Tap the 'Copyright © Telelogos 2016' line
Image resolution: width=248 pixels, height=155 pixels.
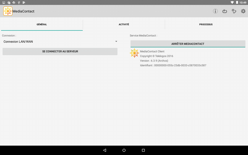(x=156, y=56)
